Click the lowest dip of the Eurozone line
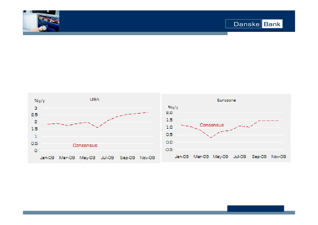Viewport: 318px width, 225px height. [211, 138]
